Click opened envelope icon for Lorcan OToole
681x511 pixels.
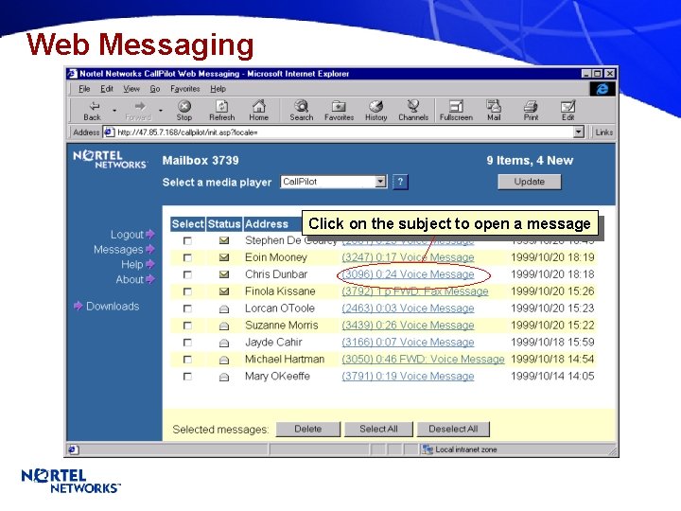pyautogui.click(x=224, y=308)
